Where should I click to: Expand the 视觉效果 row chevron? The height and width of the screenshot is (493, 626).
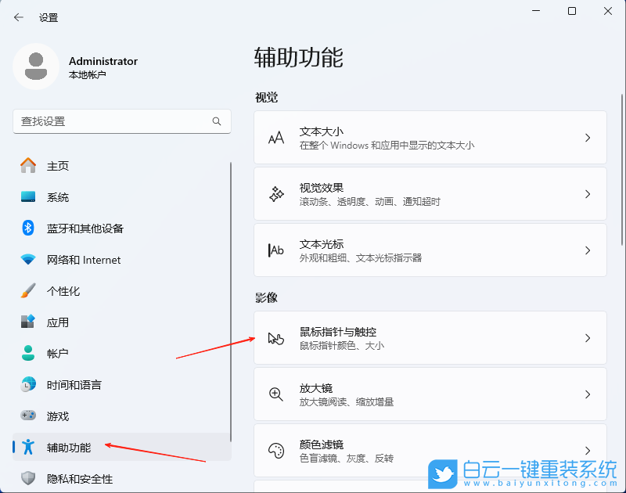(x=588, y=193)
